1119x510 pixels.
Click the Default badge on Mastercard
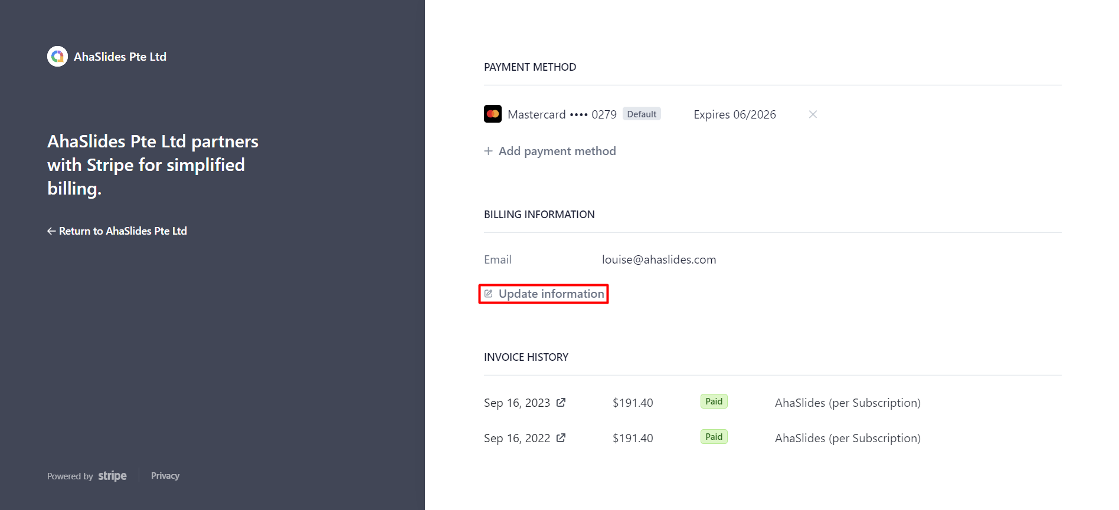(642, 114)
